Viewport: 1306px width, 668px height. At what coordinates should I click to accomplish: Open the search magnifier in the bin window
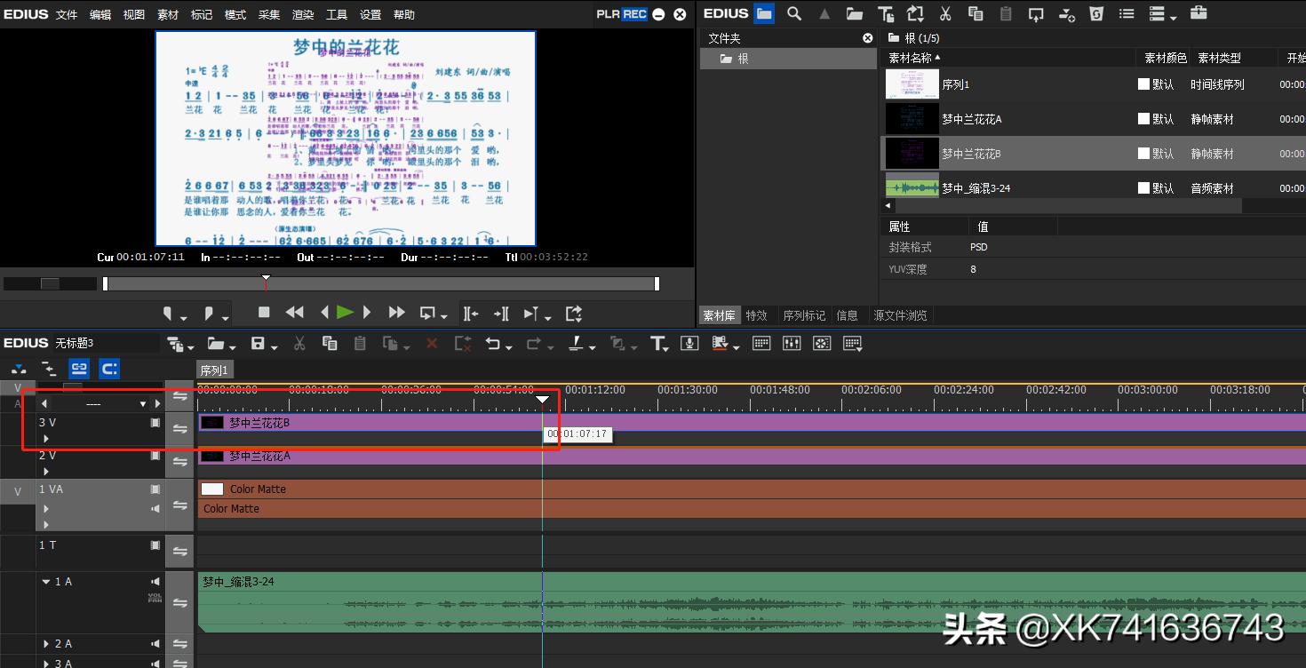[x=794, y=13]
